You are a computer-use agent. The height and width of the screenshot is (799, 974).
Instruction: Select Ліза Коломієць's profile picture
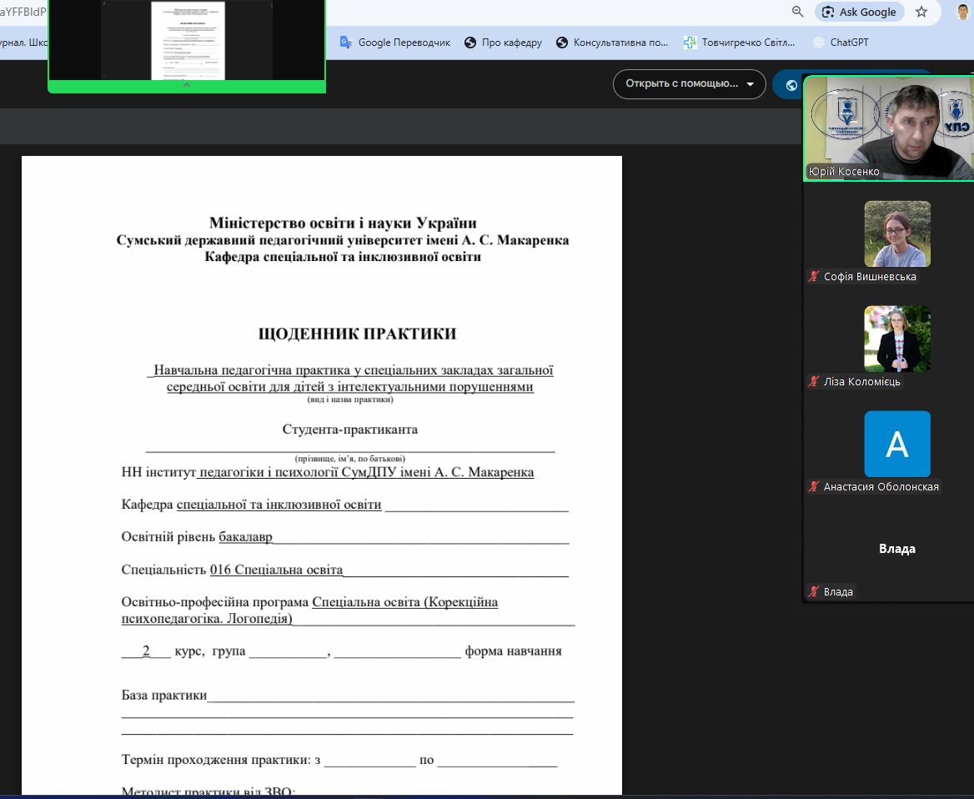897,339
